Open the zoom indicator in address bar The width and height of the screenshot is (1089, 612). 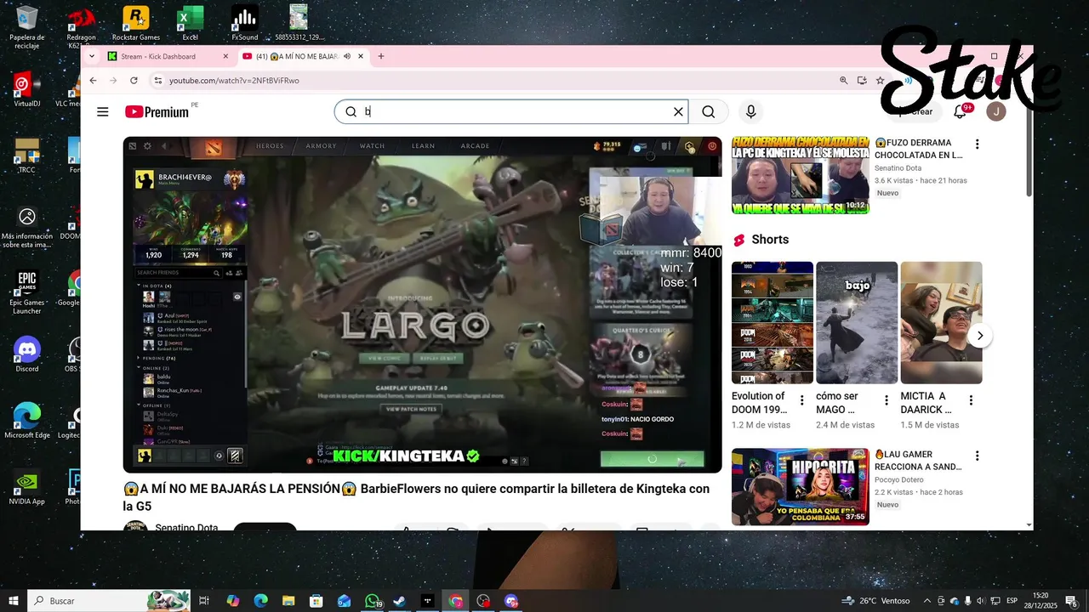click(x=844, y=80)
